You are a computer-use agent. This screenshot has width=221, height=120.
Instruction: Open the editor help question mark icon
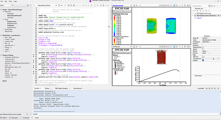[110, 5]
